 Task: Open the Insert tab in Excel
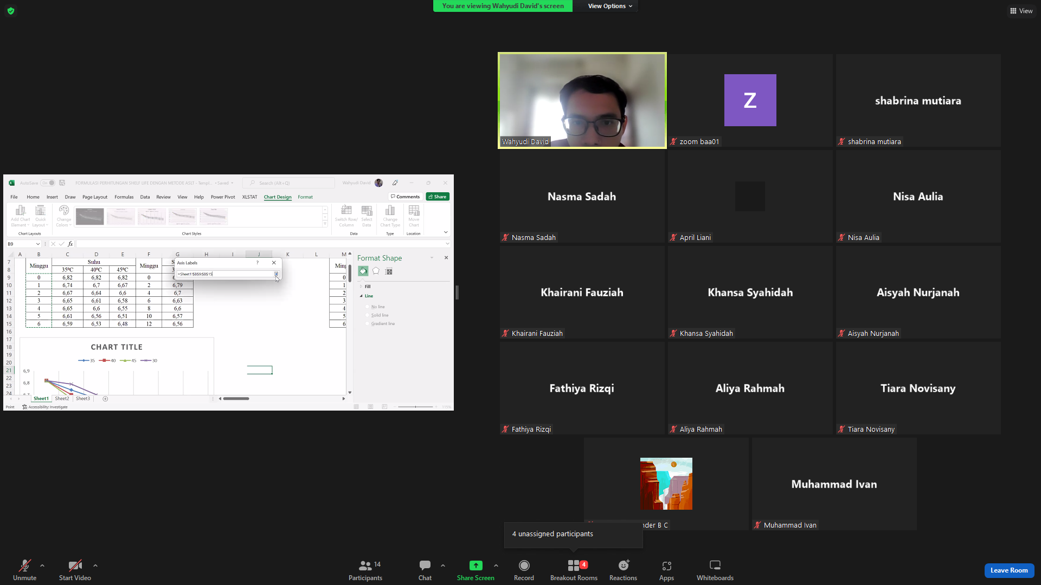click(52, 197)
